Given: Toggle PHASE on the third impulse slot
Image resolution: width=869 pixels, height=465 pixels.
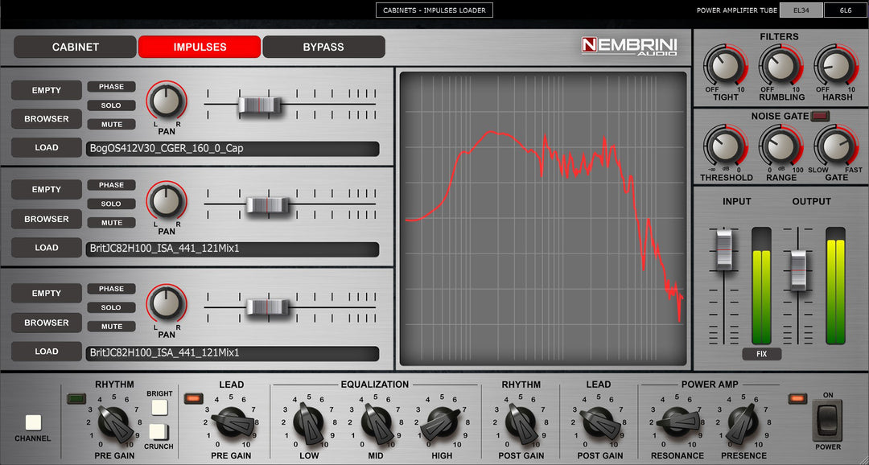Looking at the screenshot, I should 111,289.
